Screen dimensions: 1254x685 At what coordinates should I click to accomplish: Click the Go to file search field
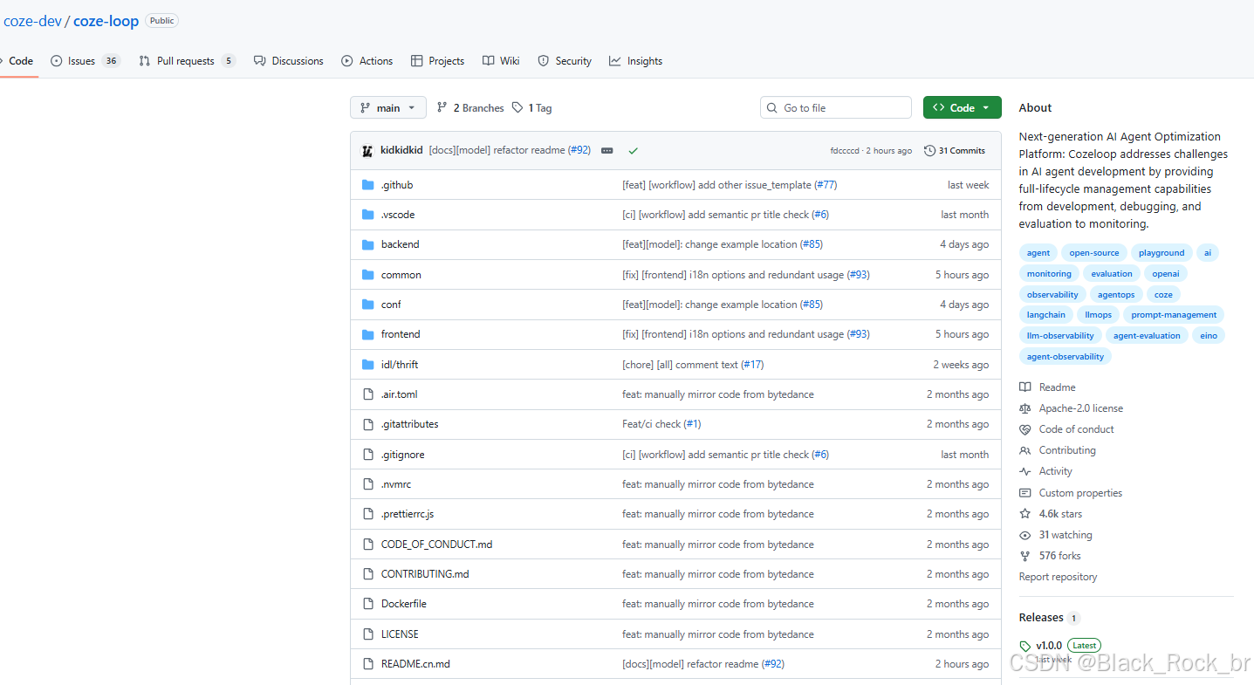point(836,107)
